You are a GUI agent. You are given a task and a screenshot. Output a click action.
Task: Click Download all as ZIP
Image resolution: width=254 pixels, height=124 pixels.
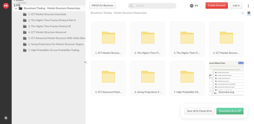click(230, 111)
